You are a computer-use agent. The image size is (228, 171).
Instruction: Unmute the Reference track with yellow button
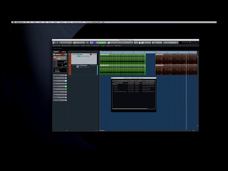73,55
